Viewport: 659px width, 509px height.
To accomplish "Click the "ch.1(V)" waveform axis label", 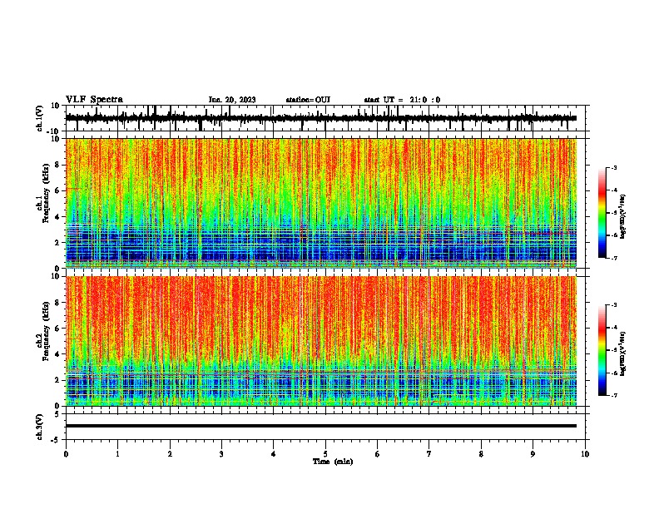I will (x=40, y=118).
